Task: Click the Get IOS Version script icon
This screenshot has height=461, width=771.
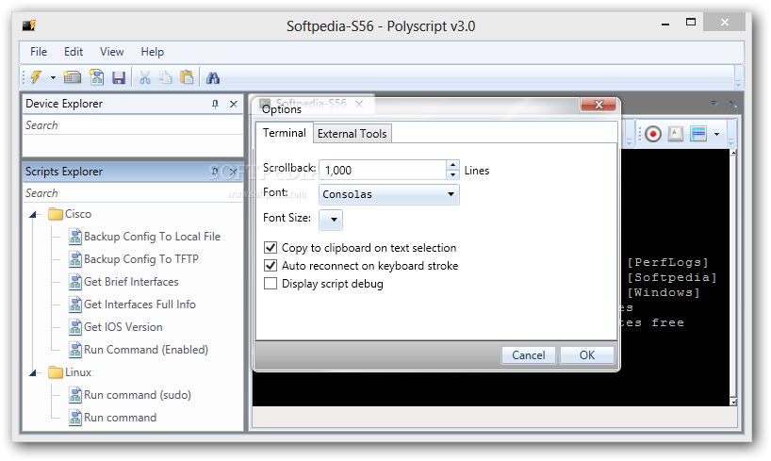Action: click(x=74, y=327)
